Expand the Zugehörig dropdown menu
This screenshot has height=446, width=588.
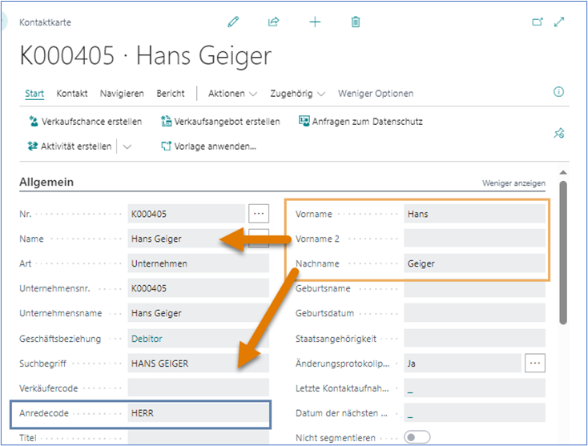[298, 94]
